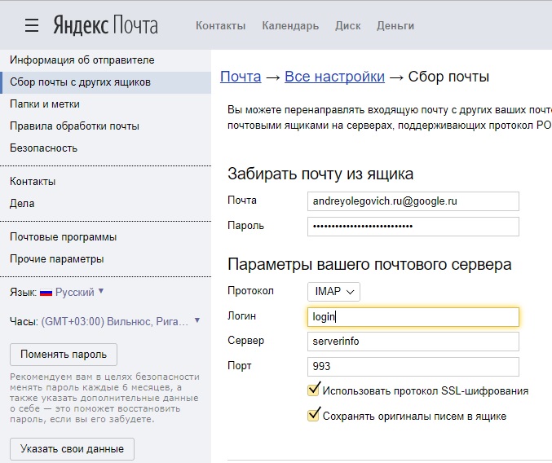Click the Указать свои данные button
Viewport: 552px width, 463px height.
(72, 448)
